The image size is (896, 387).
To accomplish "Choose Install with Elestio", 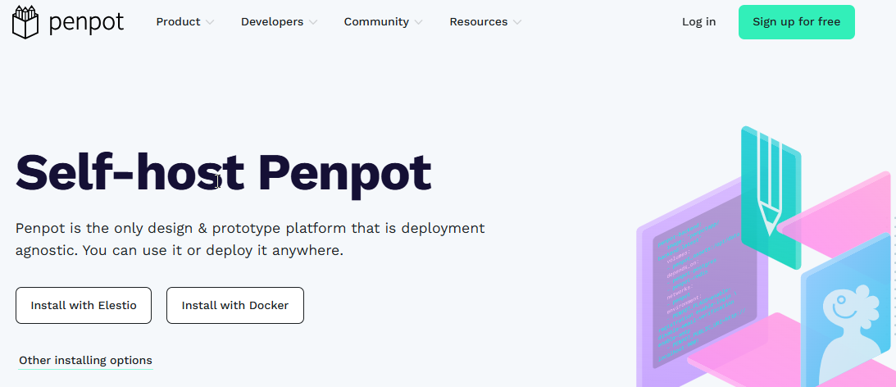I will pyautogui.click(x=84, y=305).
